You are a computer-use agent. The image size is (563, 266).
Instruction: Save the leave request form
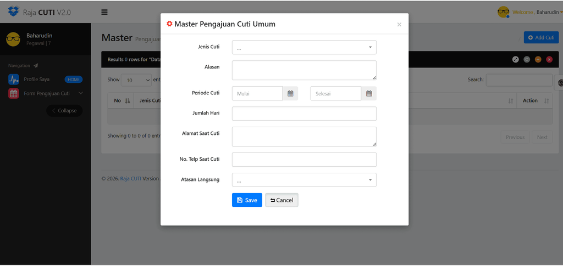tap(247, 200)
